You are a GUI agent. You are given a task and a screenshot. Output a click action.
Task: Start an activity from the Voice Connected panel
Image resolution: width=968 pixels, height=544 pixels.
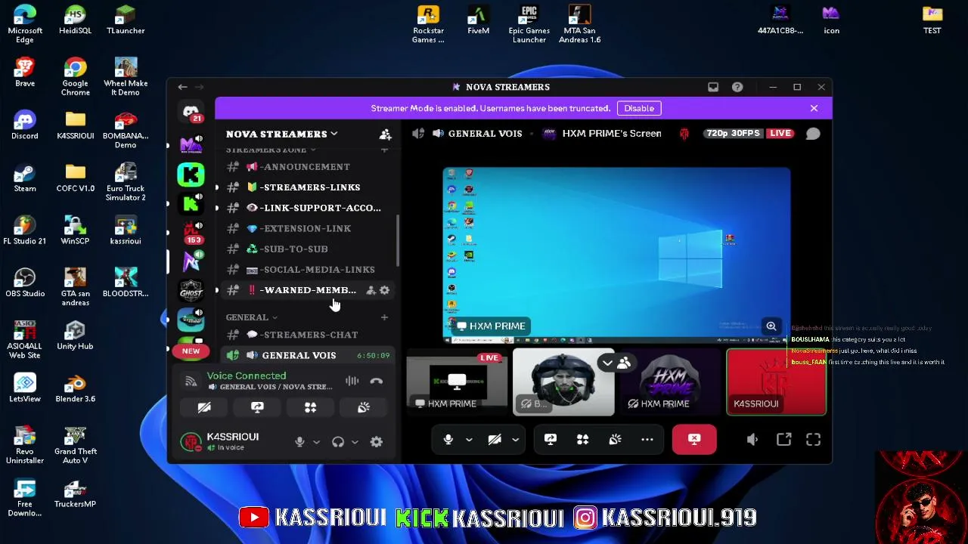[310, 407]
